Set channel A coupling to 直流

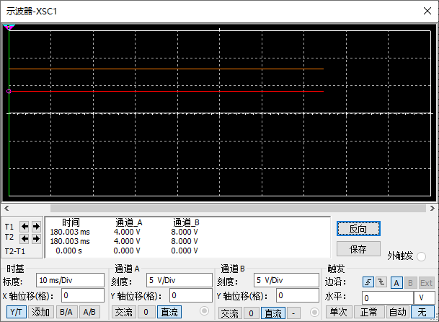tap(169, 312)
